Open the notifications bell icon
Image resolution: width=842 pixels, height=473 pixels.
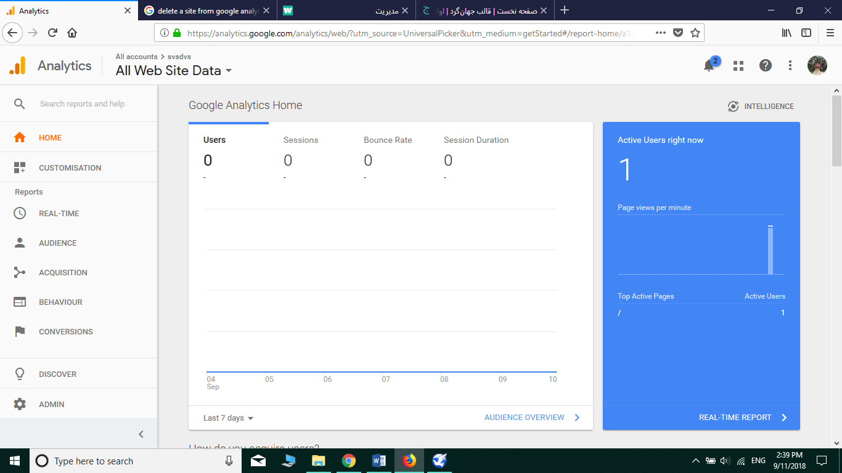709,66
